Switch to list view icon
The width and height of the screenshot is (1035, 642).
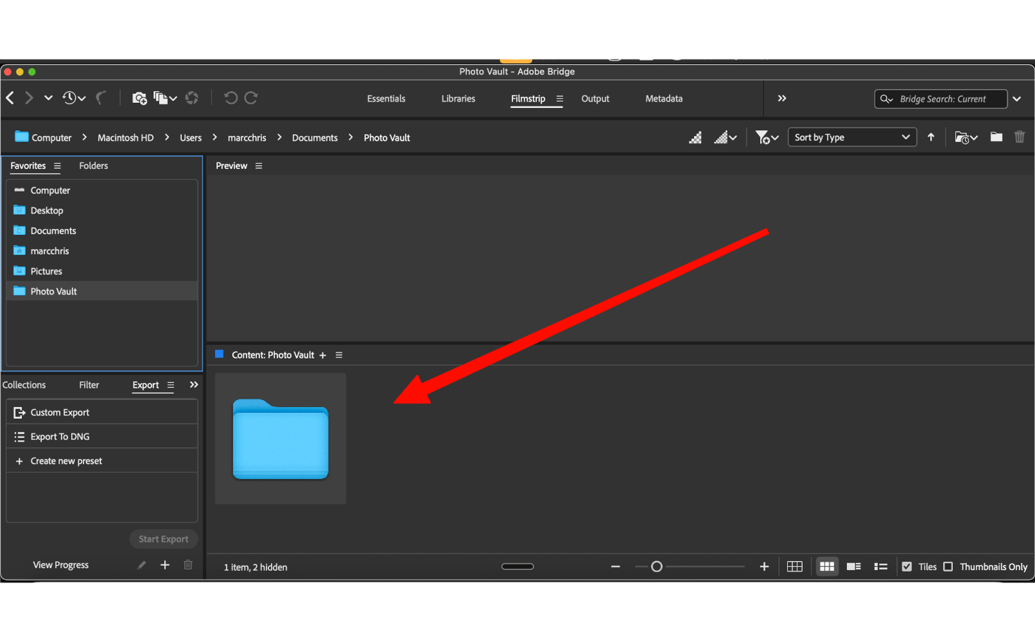click(880, 567)
